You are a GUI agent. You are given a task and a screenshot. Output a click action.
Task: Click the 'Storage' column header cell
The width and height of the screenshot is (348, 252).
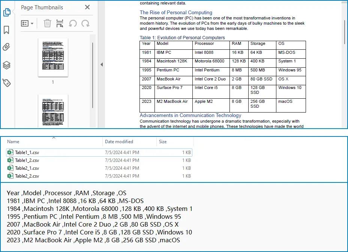tap(262, 45)
